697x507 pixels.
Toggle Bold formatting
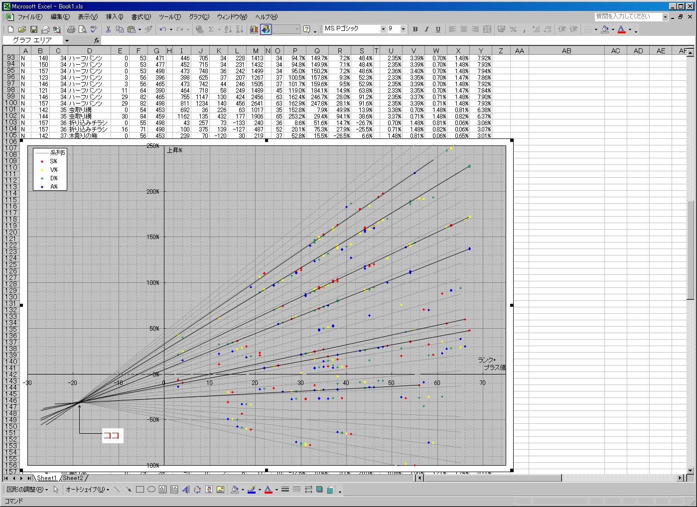(x=415, y=29)
